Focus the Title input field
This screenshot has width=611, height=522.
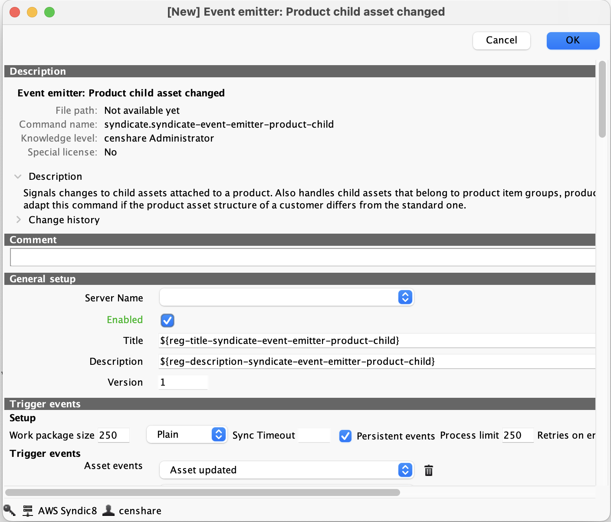(x=377, y=340)
